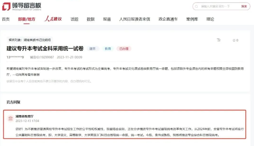Click the 官方回复 section heading
254x146 pixels.
[13, 102]
